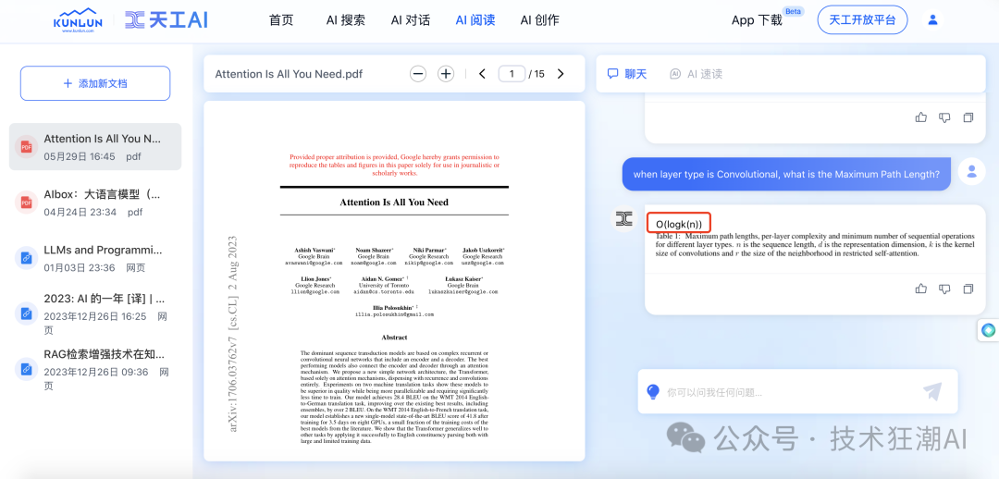This screenshot has height=479, width=999.
Task: Open AIbox：大语言模型 pdf document
Action: click(x=95, y=203)
